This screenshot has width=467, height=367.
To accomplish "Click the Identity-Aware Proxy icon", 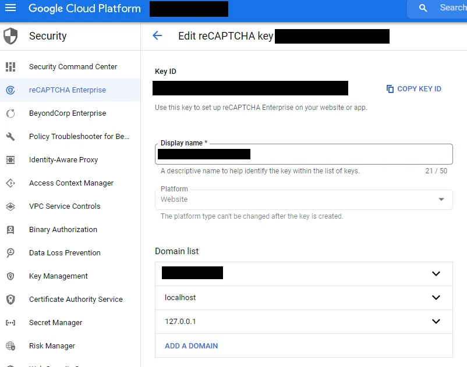I will pyautogui.click(x=10, y=160).
